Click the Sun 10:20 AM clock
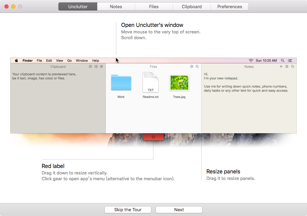Screen dimensions: 307x216 coord(266,61)
